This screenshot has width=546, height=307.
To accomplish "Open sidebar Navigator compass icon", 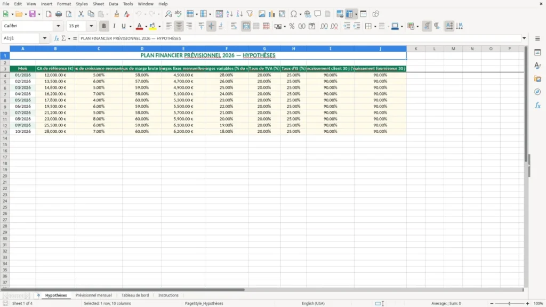I will point(537,92).
